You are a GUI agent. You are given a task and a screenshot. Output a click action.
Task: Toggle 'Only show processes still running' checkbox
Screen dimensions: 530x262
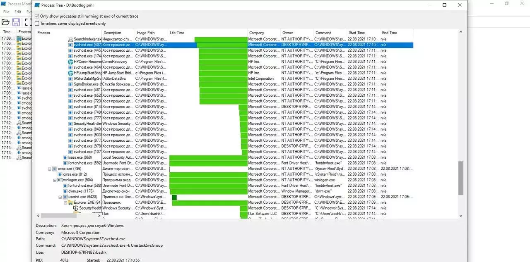[x=37, y=17]
